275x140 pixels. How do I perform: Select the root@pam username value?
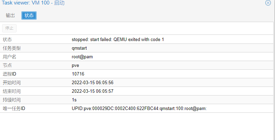(x=82, y=57)
